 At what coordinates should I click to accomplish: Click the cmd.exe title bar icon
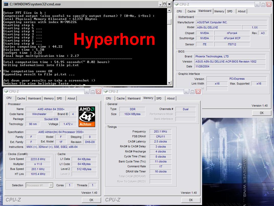[x=6, y=4]
